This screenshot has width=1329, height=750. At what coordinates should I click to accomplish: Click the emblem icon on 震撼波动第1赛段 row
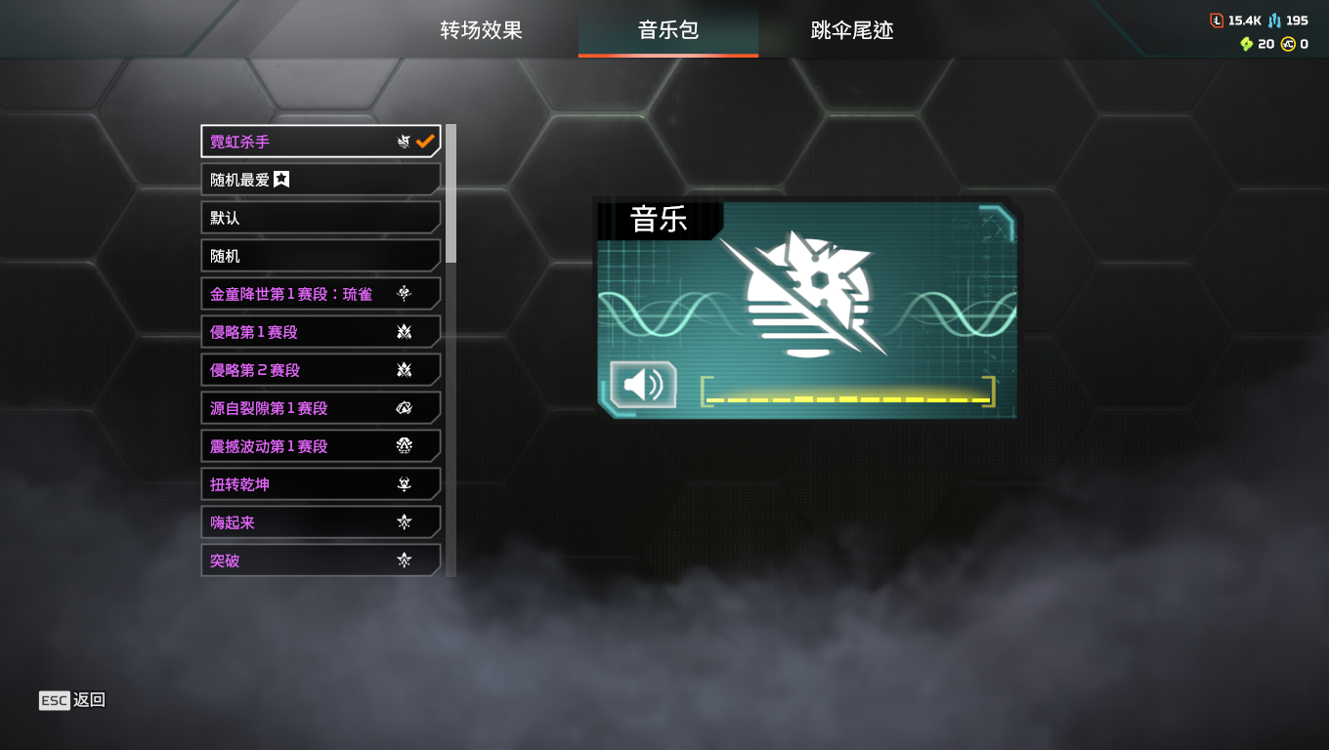(405, 445)
